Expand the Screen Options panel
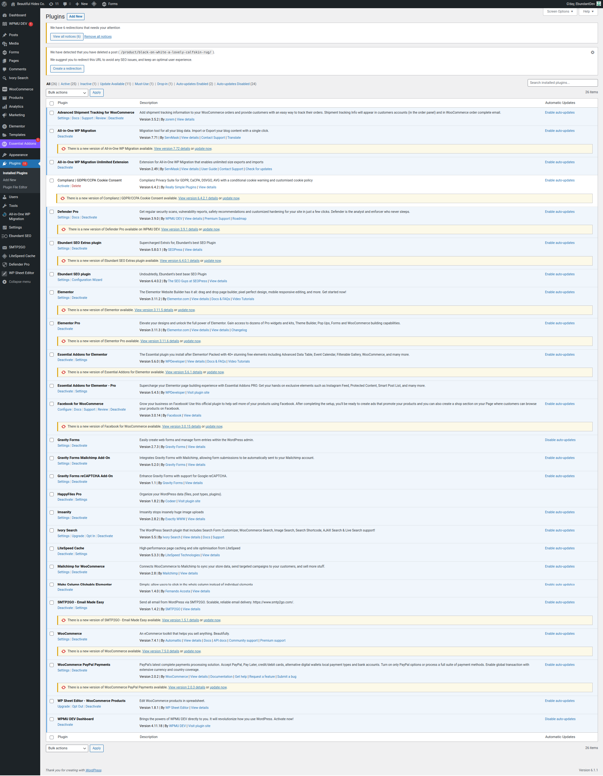 [560, 11]
